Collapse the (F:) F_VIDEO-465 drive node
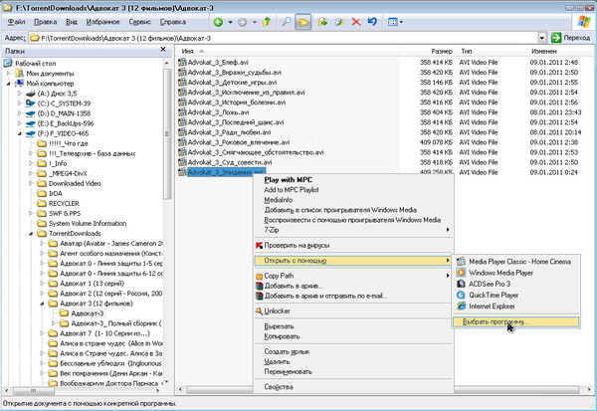This screenshot has width=597, height=411. 20,133
